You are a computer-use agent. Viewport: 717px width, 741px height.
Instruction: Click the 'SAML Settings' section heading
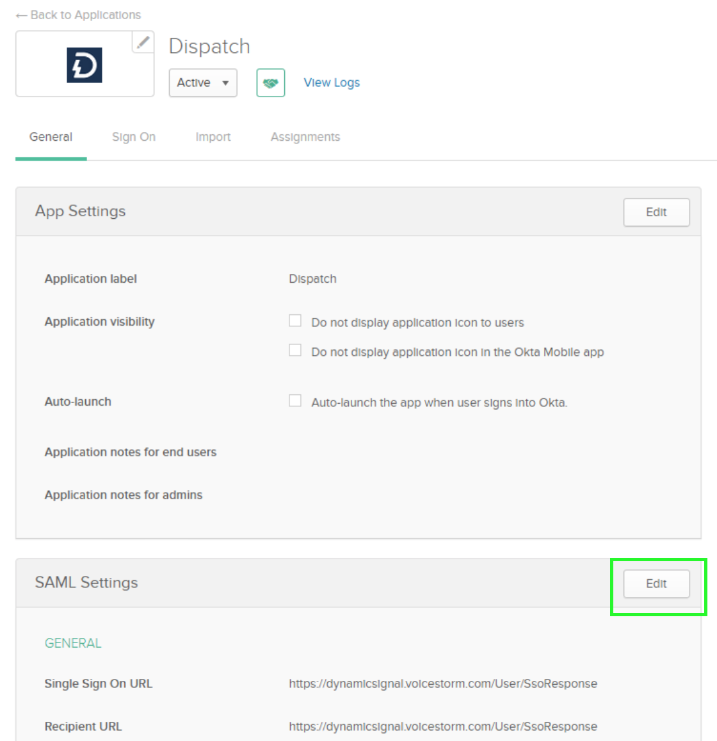point(86,583)
